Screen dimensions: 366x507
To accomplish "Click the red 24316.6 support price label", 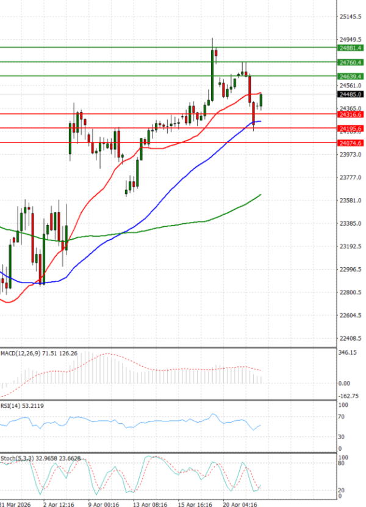I will tap(350, 114).
